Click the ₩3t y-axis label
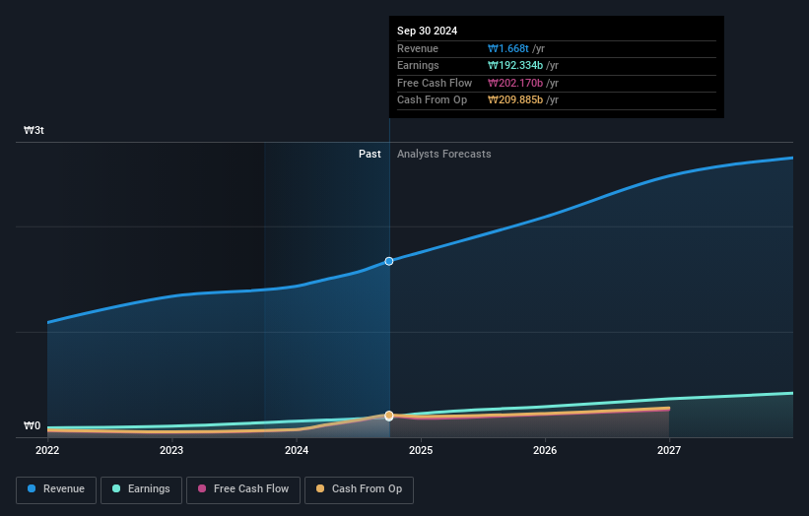 [34, 130]
